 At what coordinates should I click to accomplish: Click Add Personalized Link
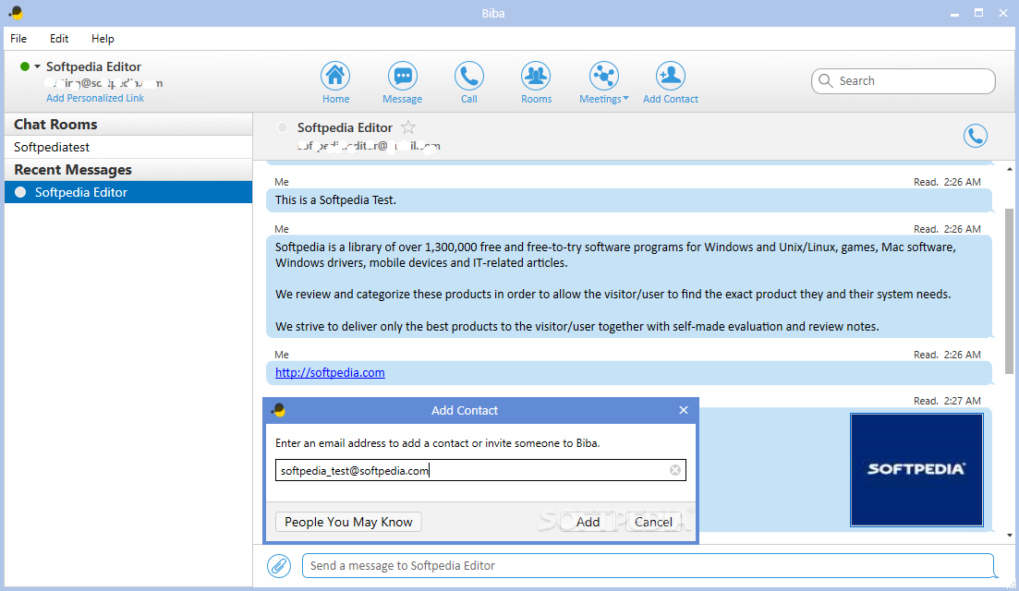tap(95, 98)
